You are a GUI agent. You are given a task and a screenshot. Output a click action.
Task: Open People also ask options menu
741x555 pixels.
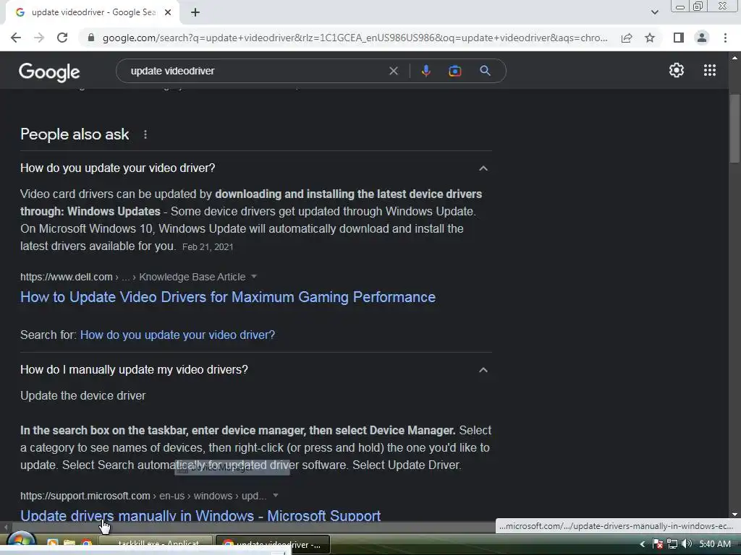click(x=145, y=134)
